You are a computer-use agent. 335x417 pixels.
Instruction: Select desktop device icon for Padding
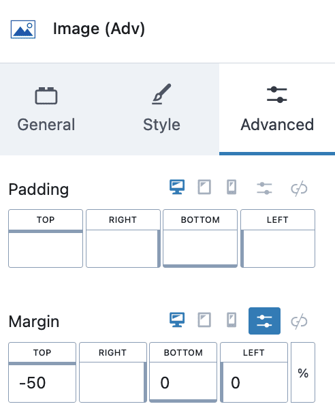click(177, 187)
